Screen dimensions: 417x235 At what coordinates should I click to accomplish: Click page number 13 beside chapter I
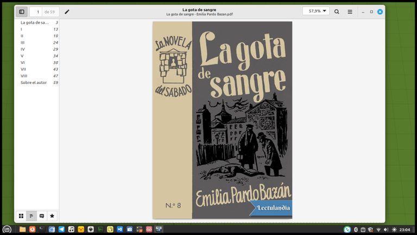pyautogui.click(x=55, y=29)
